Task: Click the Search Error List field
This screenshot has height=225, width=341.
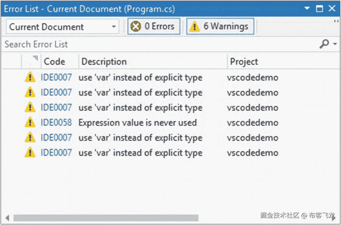Action: [157, 44]
